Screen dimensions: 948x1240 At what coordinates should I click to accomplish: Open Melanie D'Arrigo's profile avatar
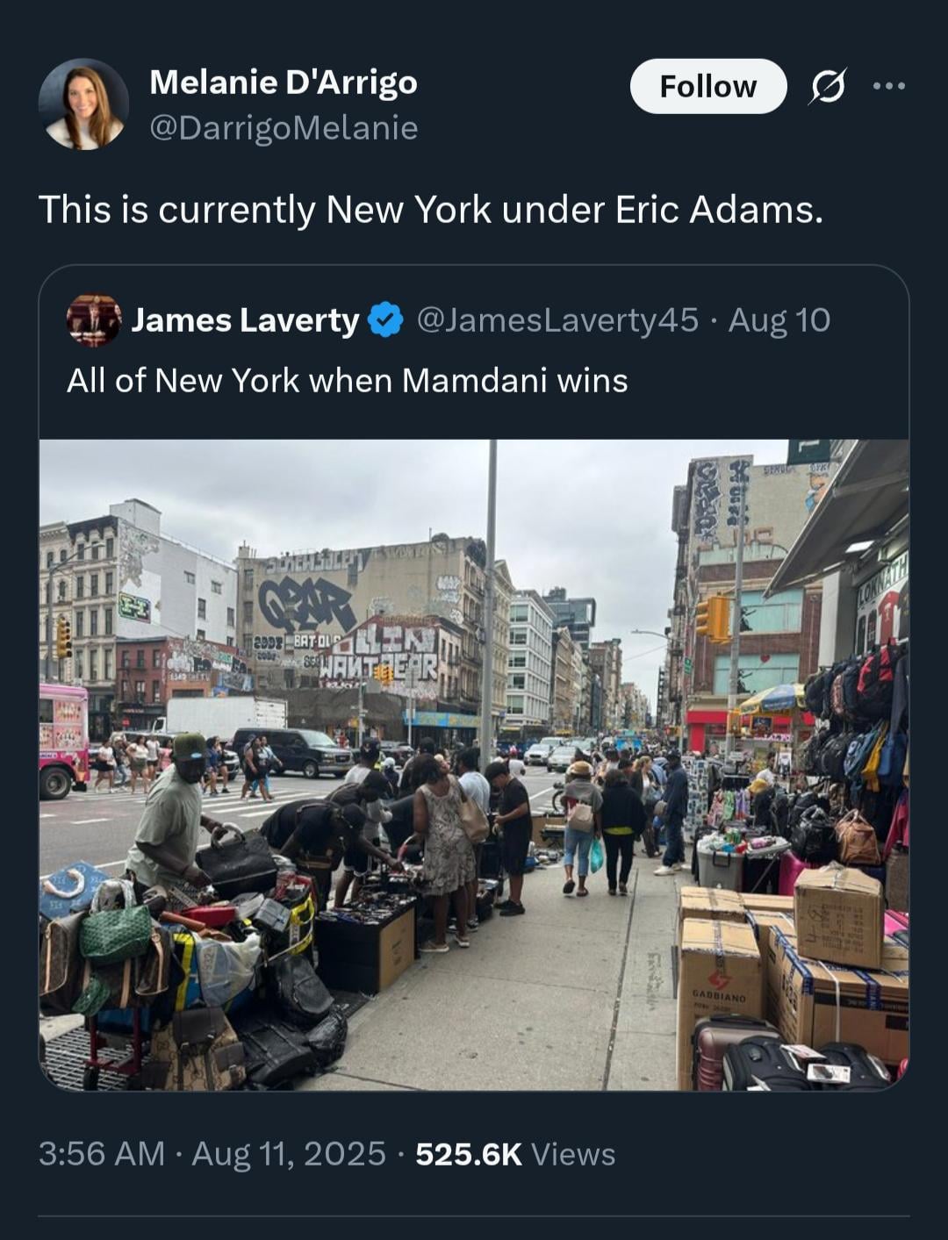pos(83,104)
